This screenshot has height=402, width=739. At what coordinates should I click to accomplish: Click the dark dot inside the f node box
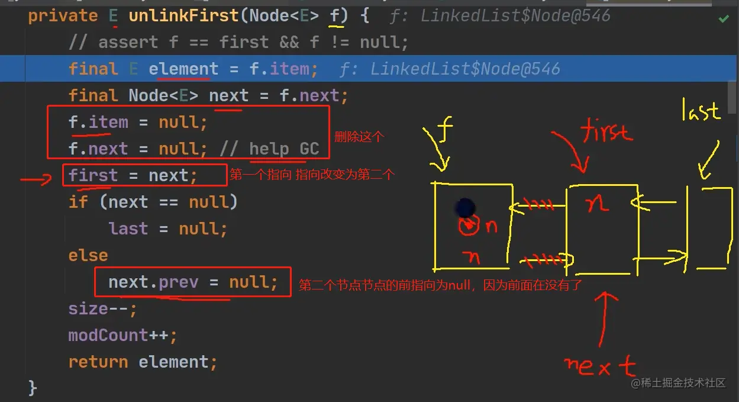[x=466, y=208]
